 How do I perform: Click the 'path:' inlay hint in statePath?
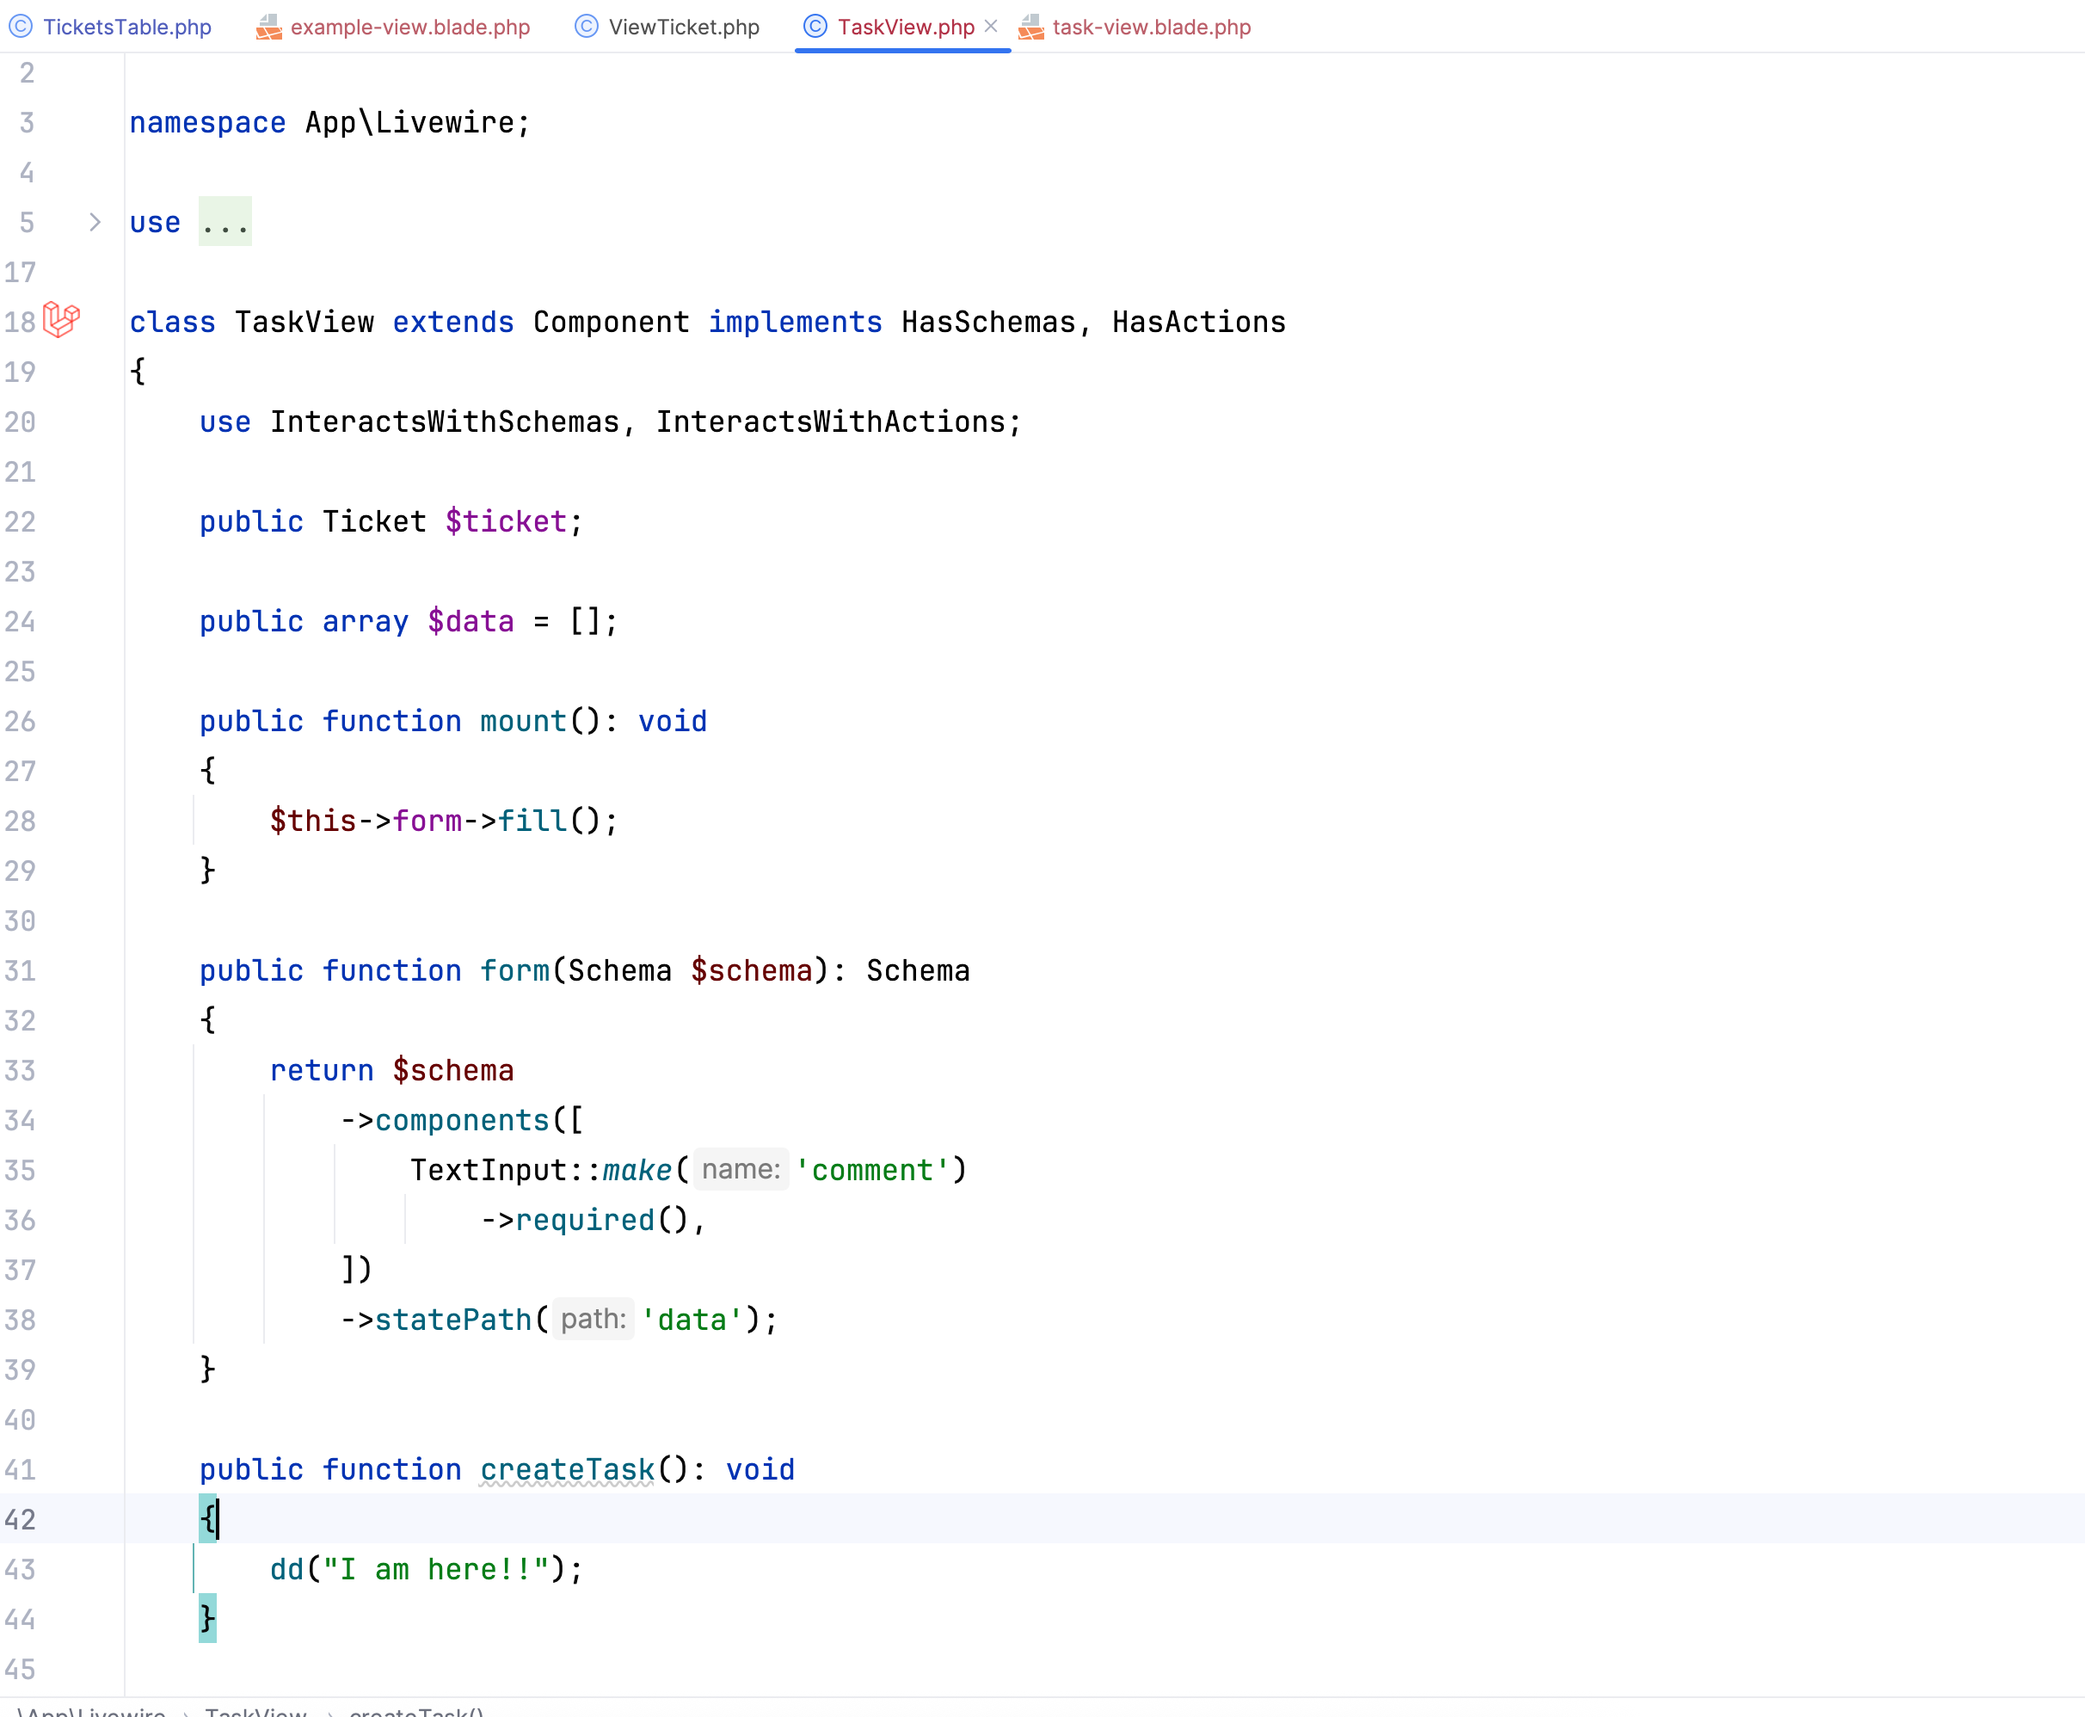click(x=593, y=1320)
